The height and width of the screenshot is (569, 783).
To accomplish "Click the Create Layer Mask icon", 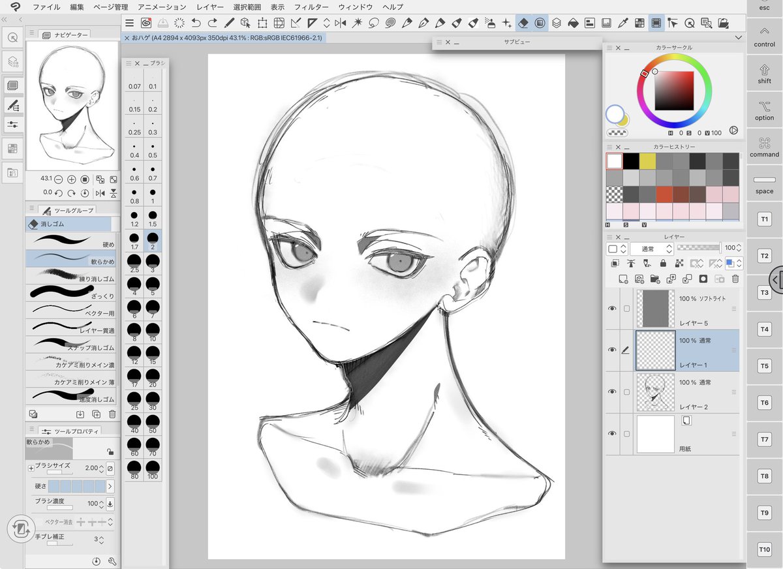I will 703,279.
